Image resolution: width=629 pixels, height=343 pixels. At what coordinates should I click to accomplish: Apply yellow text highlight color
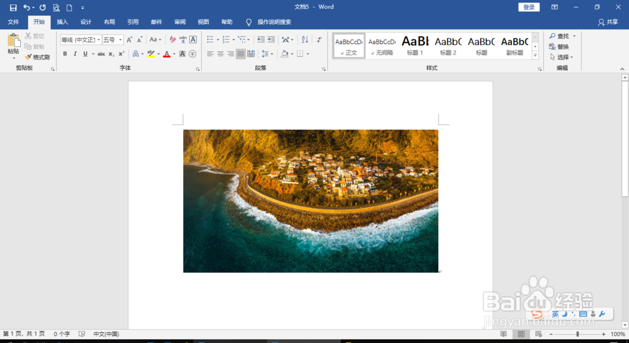click(151, 53)
